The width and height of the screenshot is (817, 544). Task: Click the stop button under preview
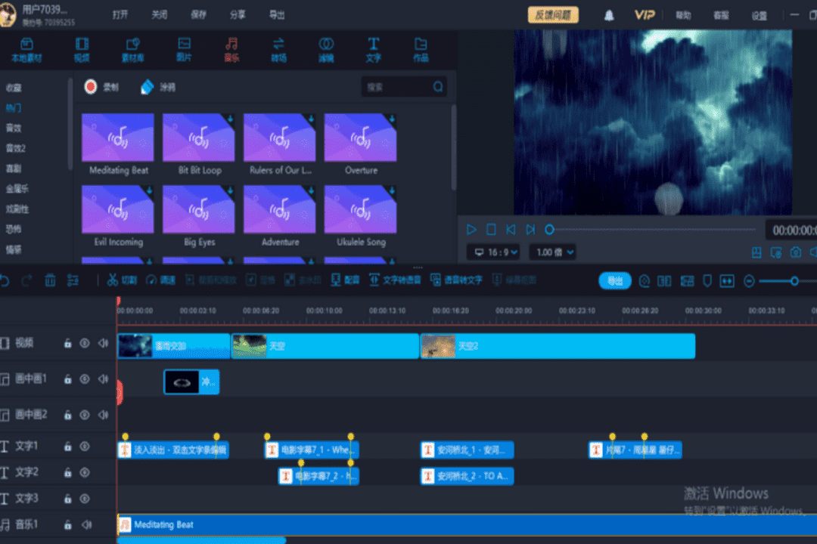click(x=491, y=229)
